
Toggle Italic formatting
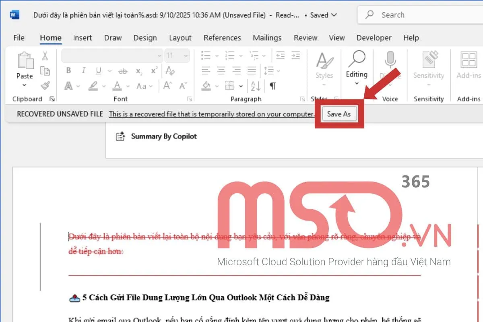83,70
